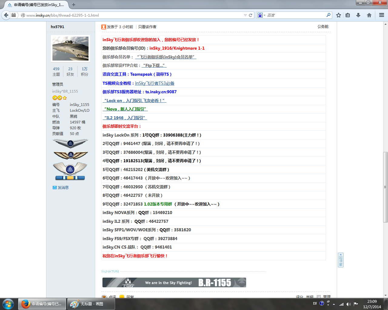This screenshot has height=310, width=388.
Task: Click the search magnifier icon
Action: (x=328, y=15)
